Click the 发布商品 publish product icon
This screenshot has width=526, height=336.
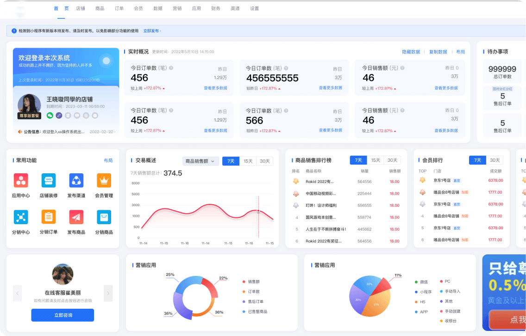[76, 216]
